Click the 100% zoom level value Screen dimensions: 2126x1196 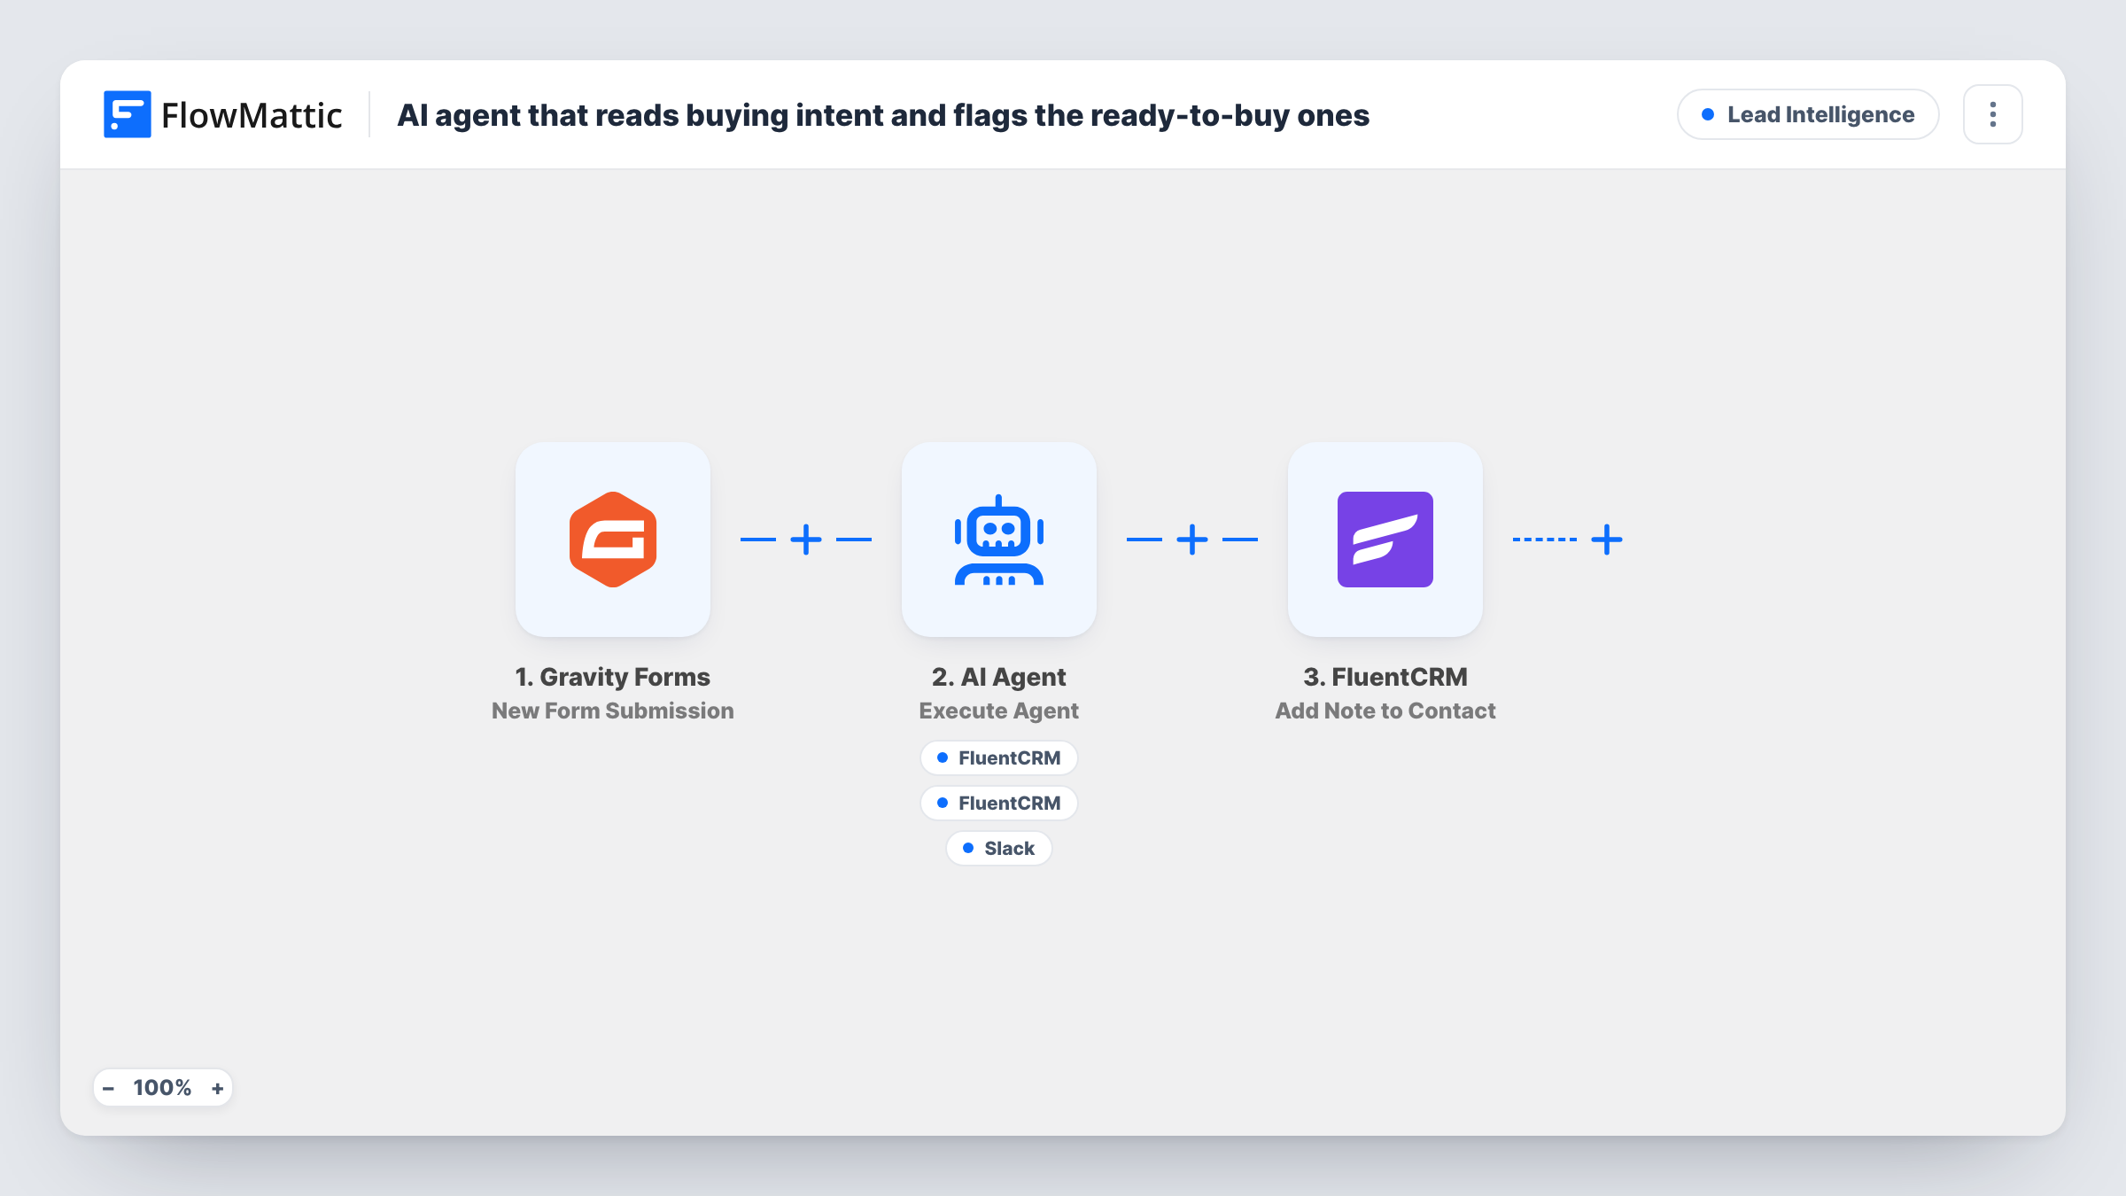[162, 1088]
